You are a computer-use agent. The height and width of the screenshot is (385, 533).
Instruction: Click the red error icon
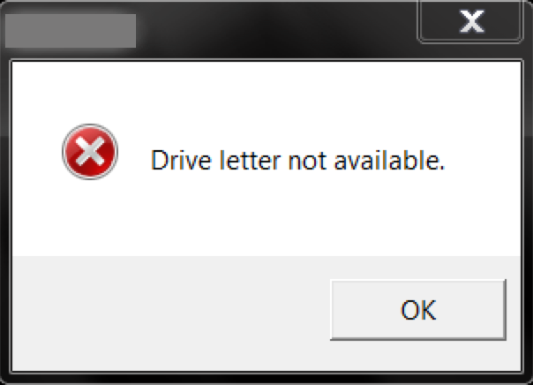pyautogui.click(x=90, y=152)
